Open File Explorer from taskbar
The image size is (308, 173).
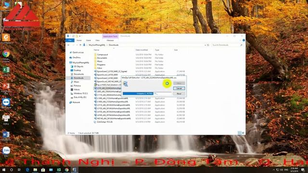[35, 170]
